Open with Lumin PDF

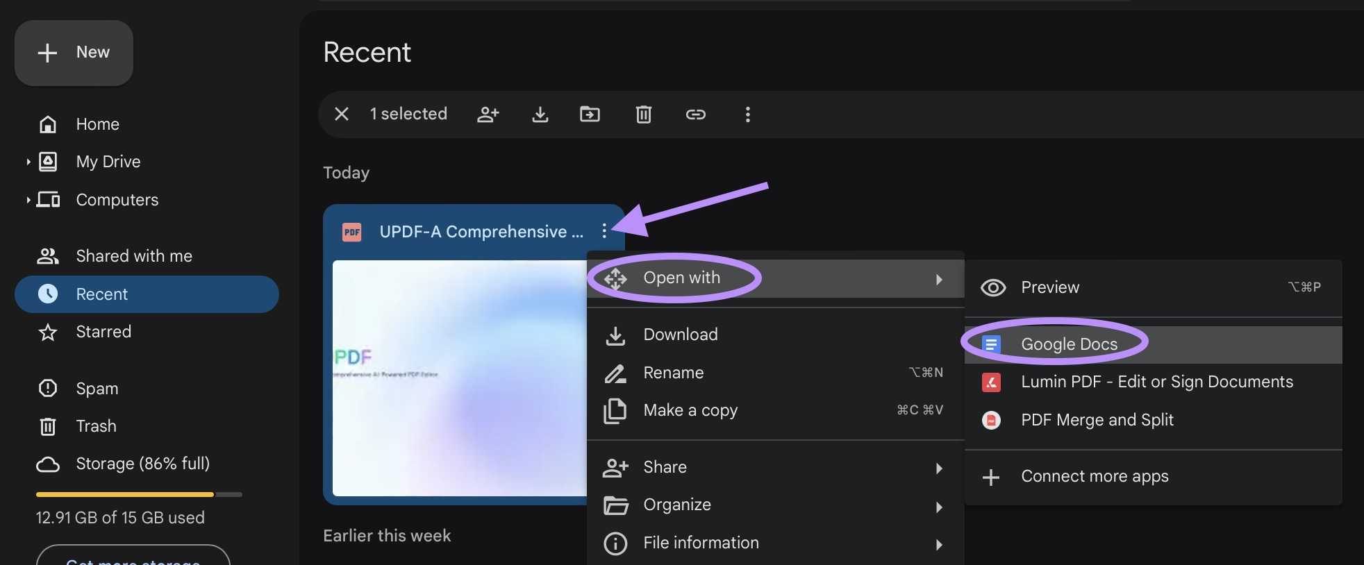coord(1153,382)
